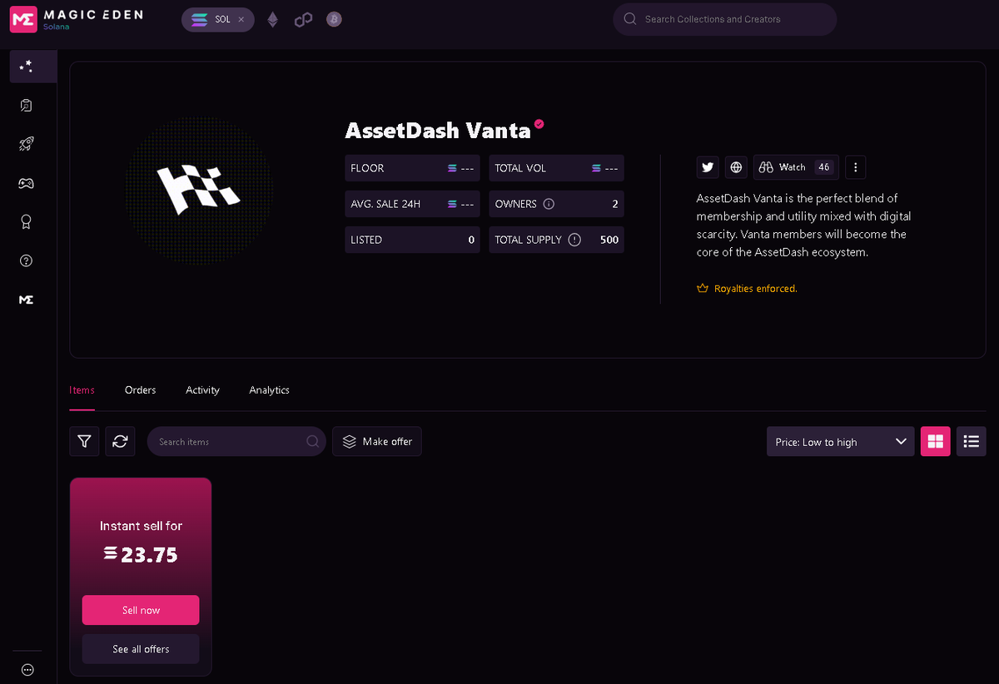The height and width of the screenshot is (684, 999).
Task: Click the total supply value 500
Action: point(609,240)
